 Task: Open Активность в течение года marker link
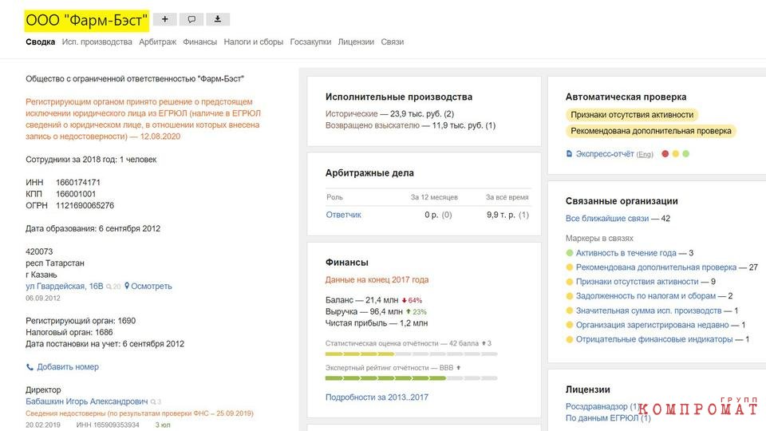coord(626,253)
